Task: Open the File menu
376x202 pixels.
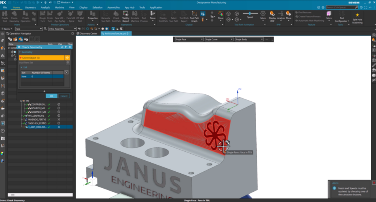Action: click(5, 7)
